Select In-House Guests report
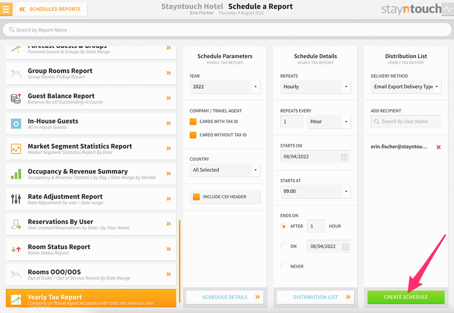 pos(91,124)
